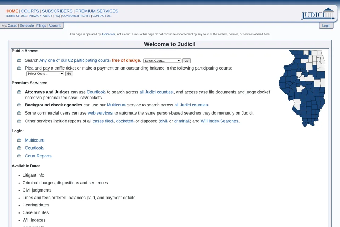The height and width of the screenshot is (227, 340).
Task: Click courthouse bullet icon beside Background check agencies
Action: pos(19,105)
